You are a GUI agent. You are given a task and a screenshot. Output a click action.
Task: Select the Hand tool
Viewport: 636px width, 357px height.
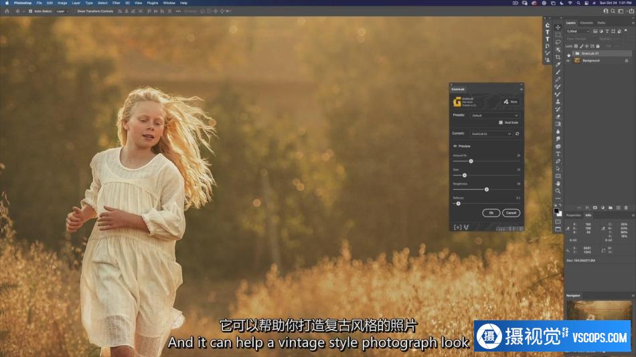coord(558,184)
